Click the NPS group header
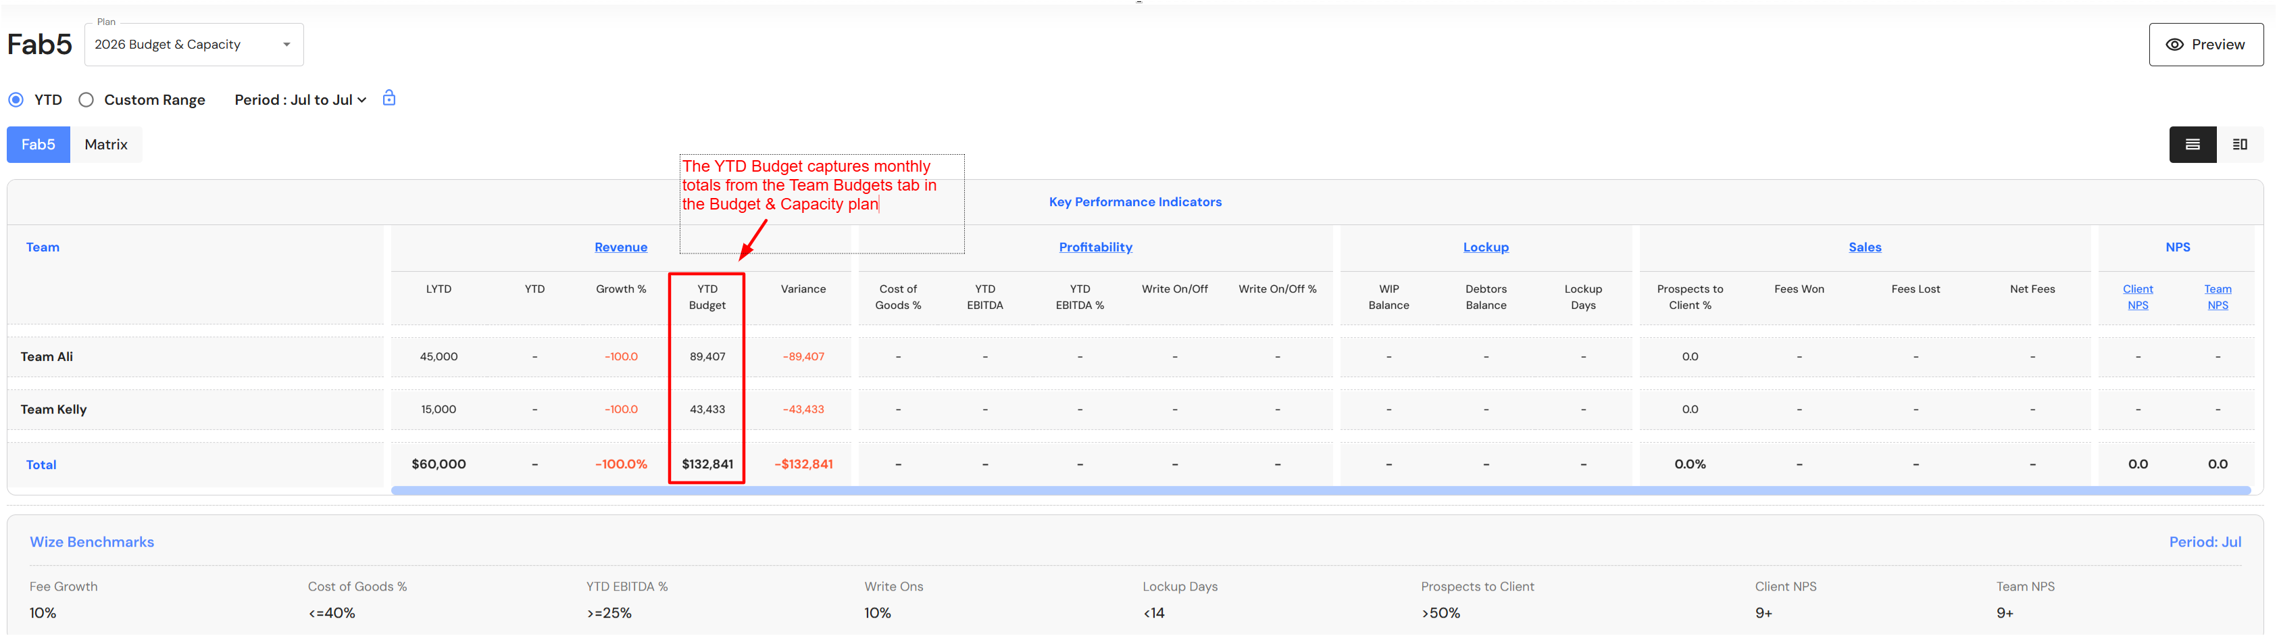Screen dimensions: 2277x636 [2177, 247]
